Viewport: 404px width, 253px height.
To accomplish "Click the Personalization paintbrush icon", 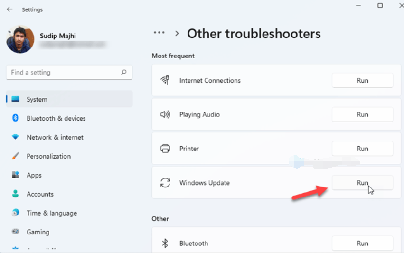I will (x=15, y=156).
